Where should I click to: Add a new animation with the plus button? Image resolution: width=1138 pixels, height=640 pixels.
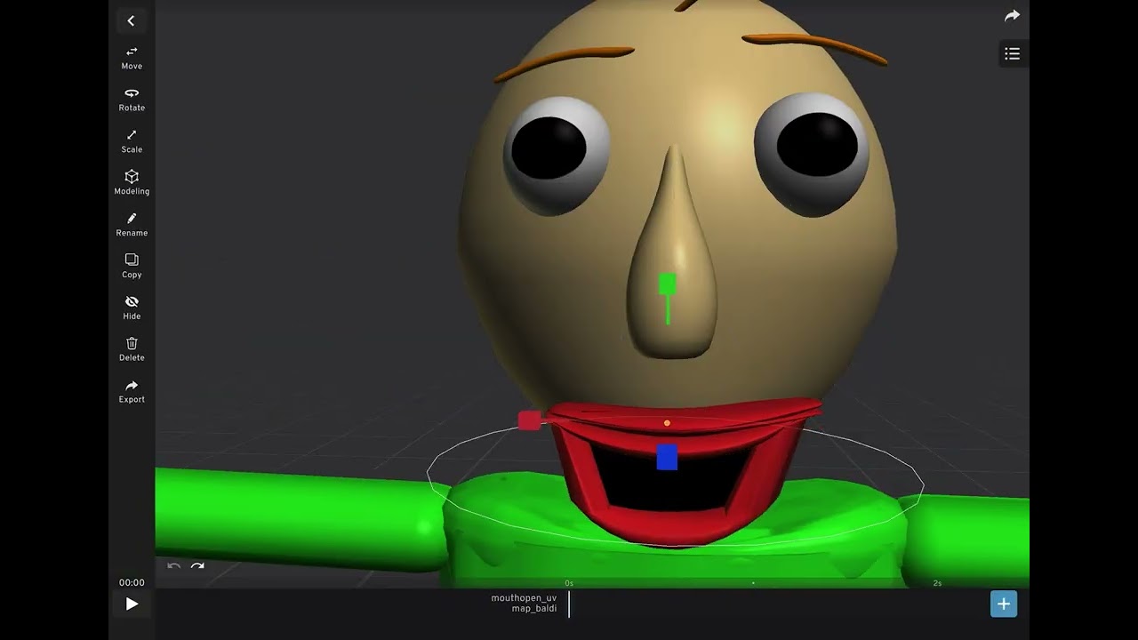pos(1004,604)
